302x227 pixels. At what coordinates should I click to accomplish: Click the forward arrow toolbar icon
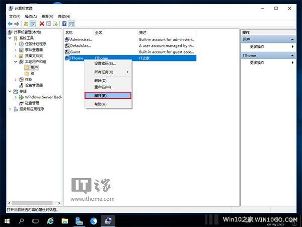point(18,24)
